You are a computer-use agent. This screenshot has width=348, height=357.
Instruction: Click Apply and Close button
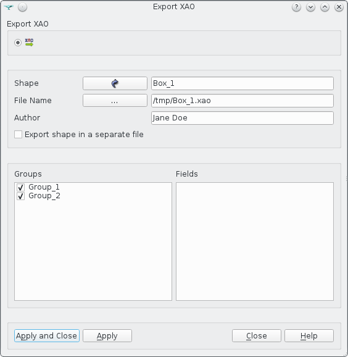[47, 335]
